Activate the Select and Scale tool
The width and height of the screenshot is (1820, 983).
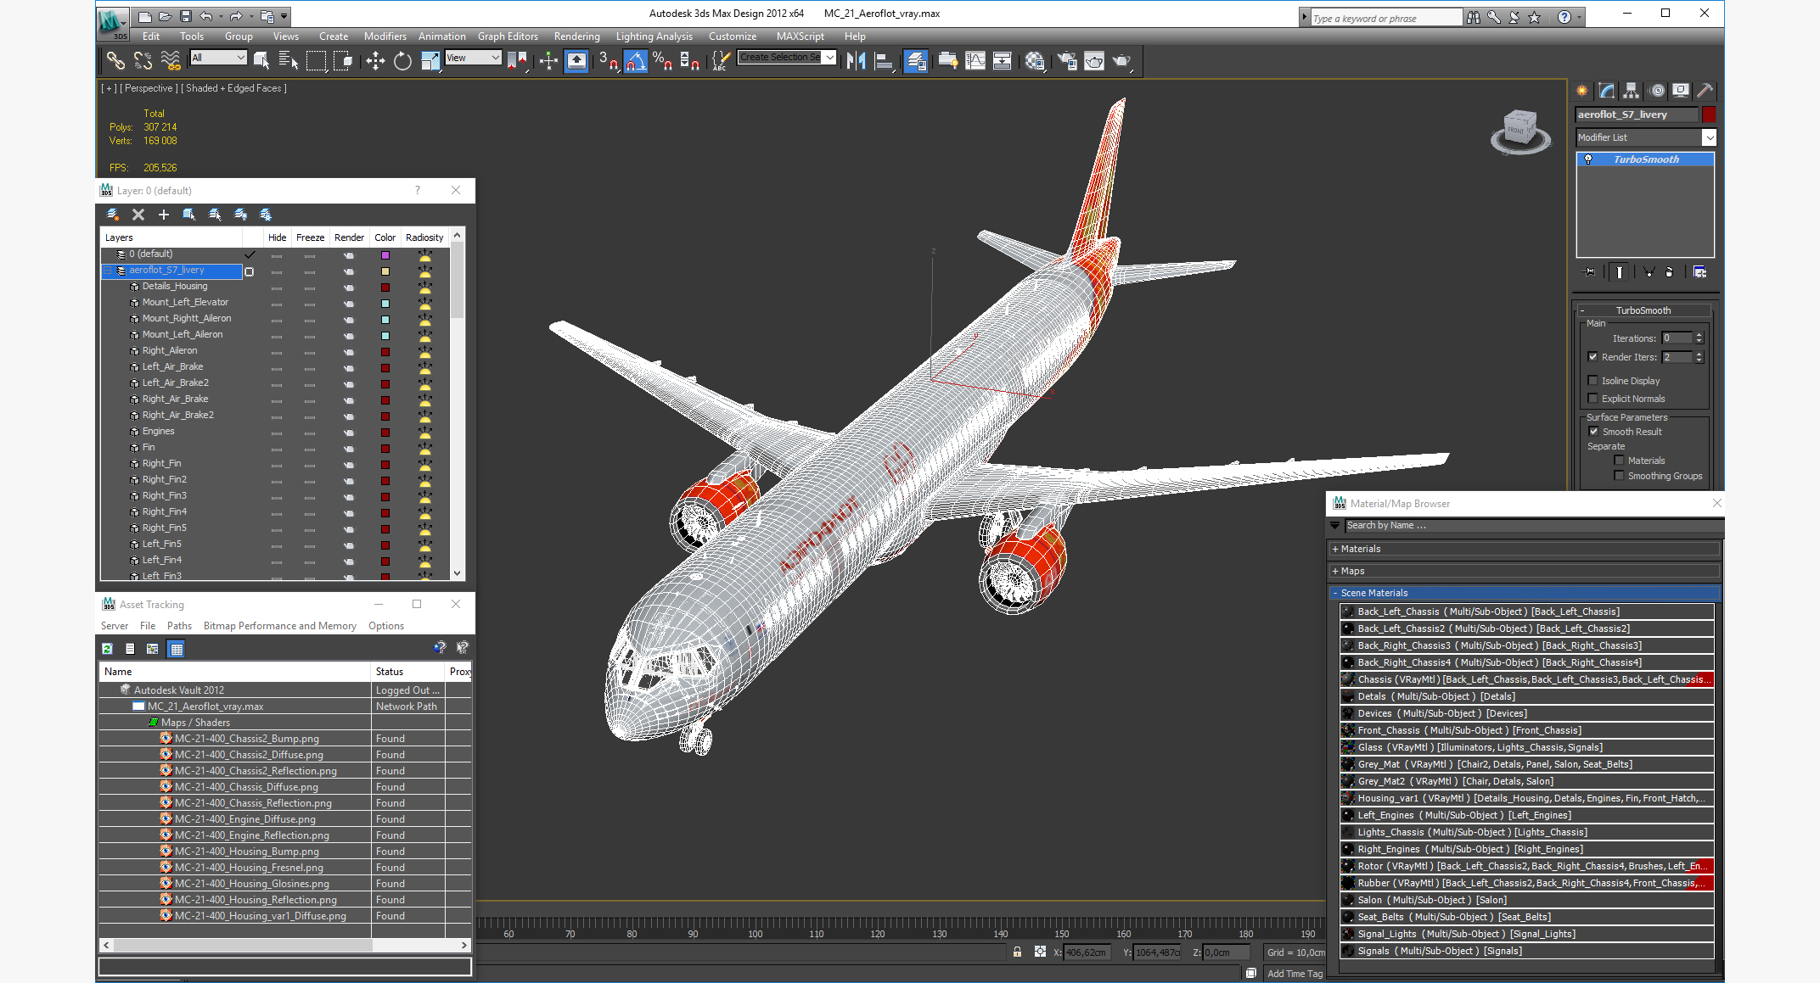tap(430, 60)
